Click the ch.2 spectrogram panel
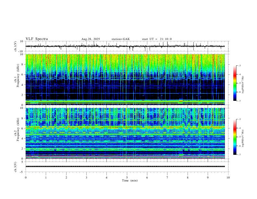 [125, 133]
